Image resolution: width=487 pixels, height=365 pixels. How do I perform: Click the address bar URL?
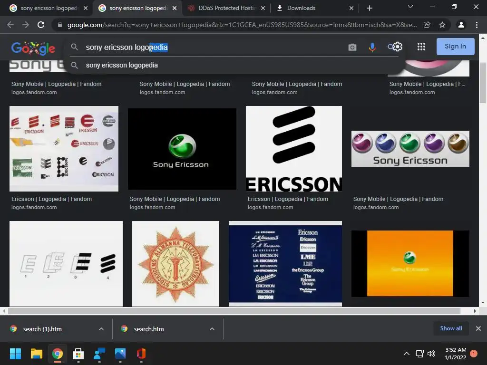242,25
